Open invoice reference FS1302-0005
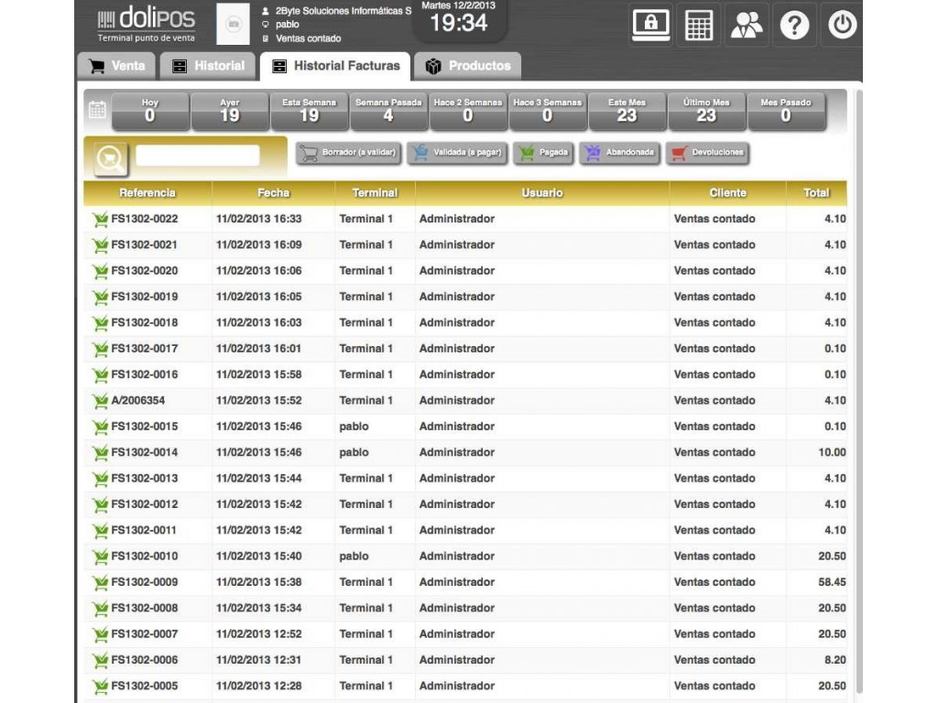Screen dimensions: 938x703 [x=144, y=686]
